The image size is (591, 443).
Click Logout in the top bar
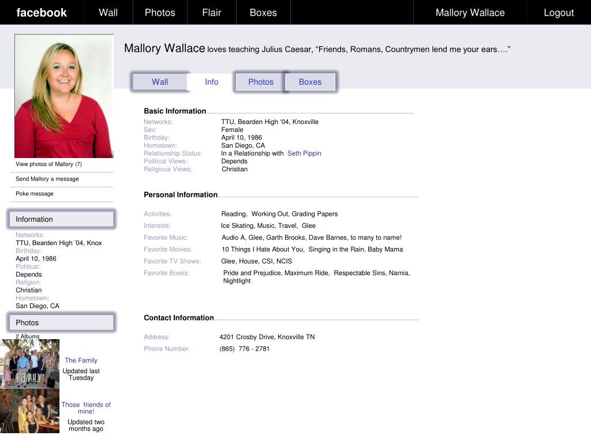[559, 13]
